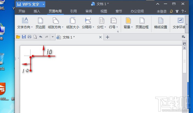This screenshot has height=113, width=193.
Task: Expand the Line Numbers (行号) dropdown arrow
Action: coord(117,27)
